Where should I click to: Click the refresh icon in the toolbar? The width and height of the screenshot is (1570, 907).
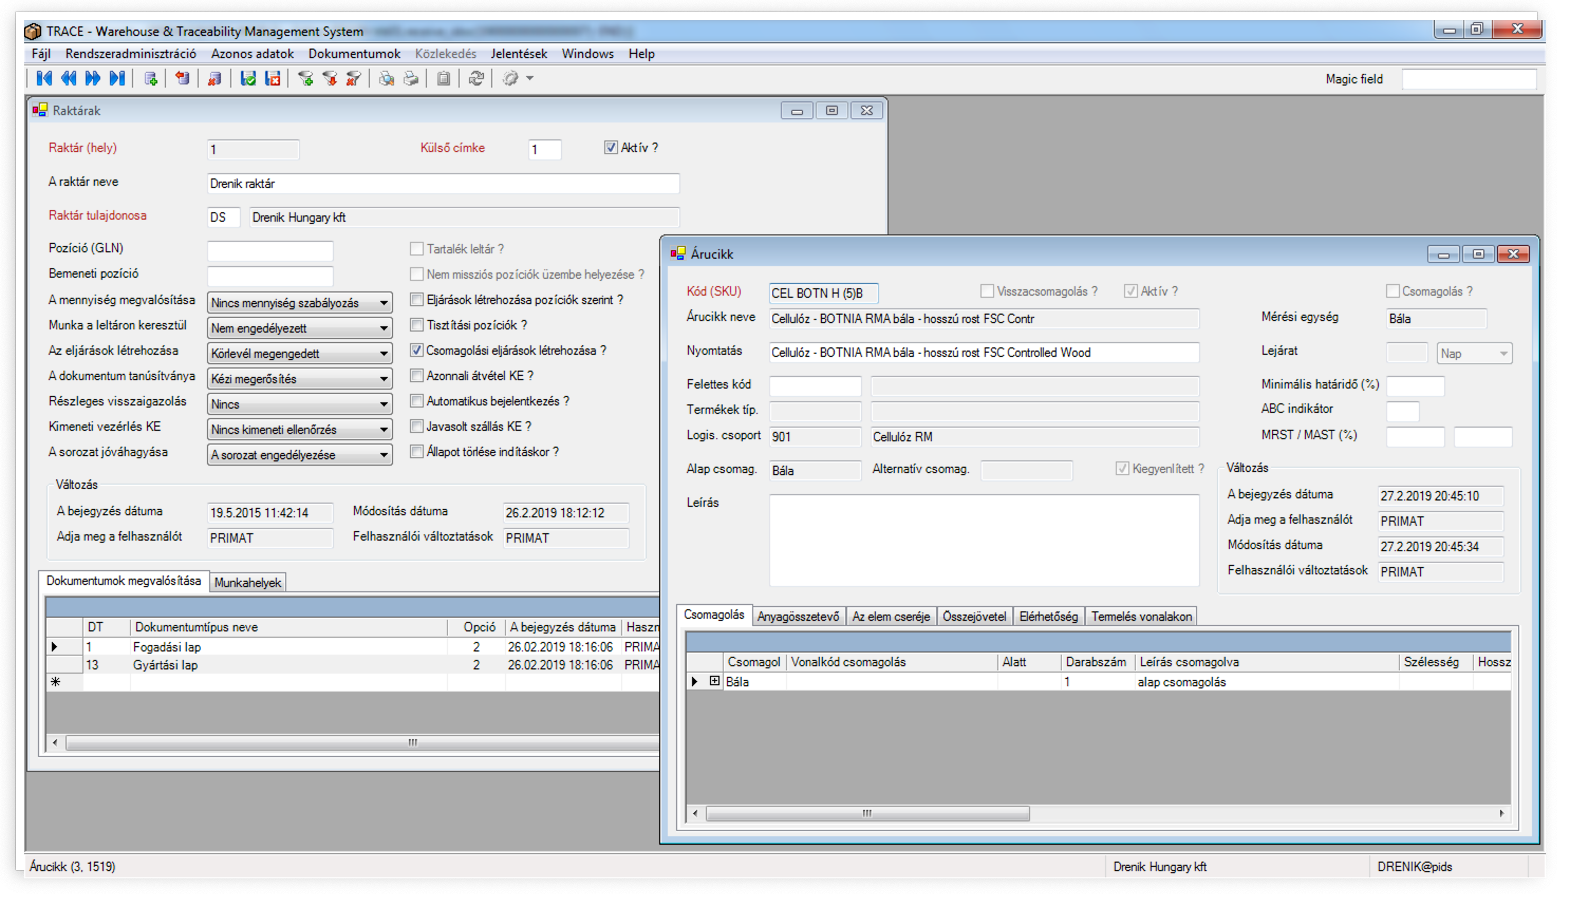pos(476,79)
